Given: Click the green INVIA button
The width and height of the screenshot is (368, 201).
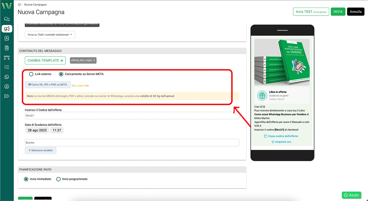Looking at the screenshot, I should [x=338, y=12].
